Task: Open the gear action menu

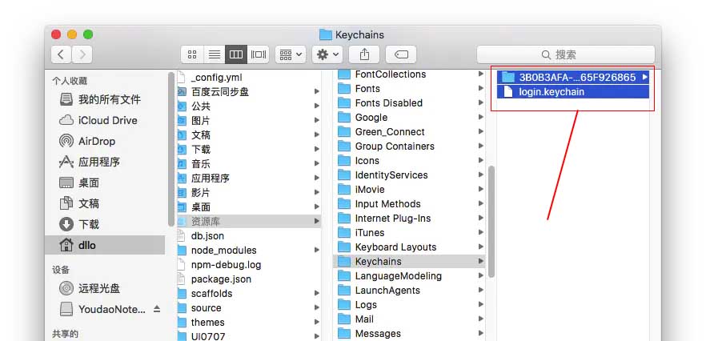Action: pos(328,54)
